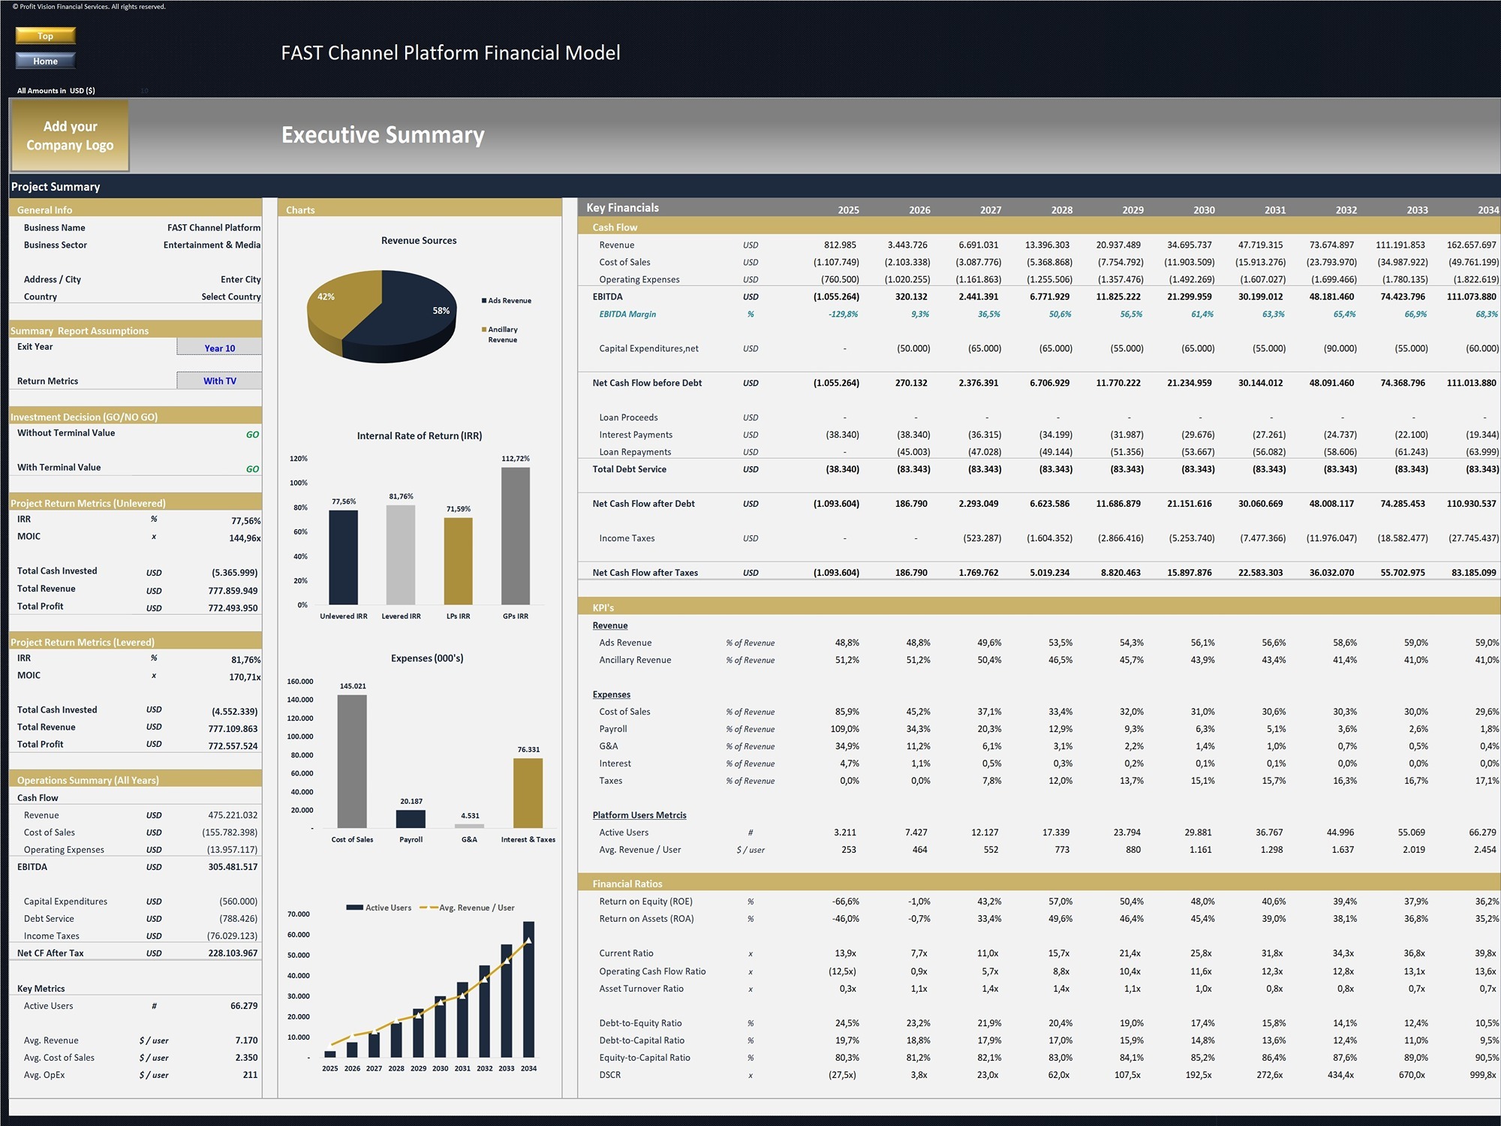Screen dimensions: 1501x1126
Task: Open the Exit Year dropdown showing Year 10
Action: (218, 348)
